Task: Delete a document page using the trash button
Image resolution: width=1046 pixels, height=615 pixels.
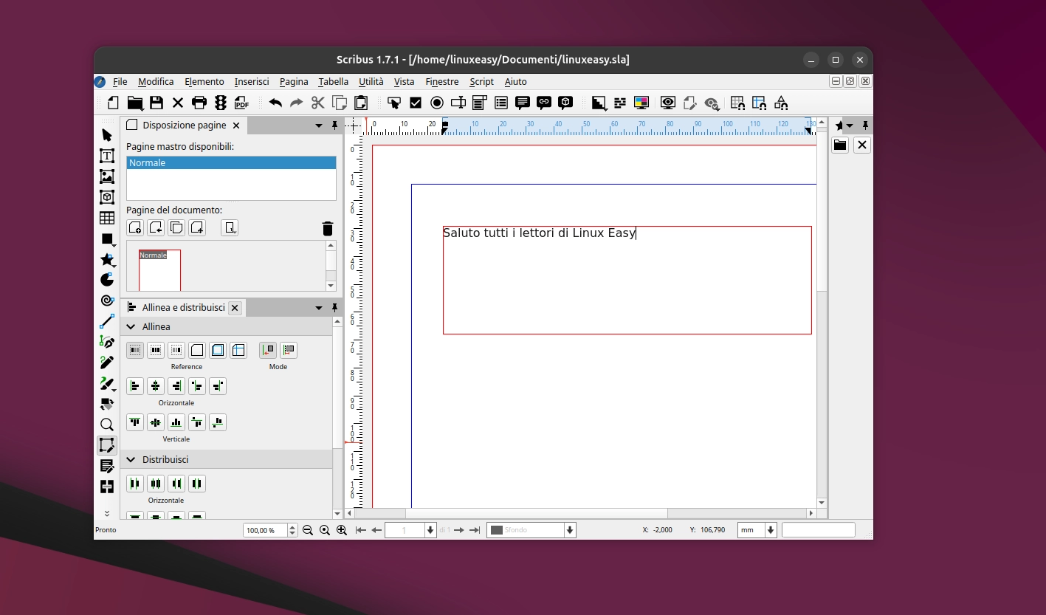Action: pos(327,228)
